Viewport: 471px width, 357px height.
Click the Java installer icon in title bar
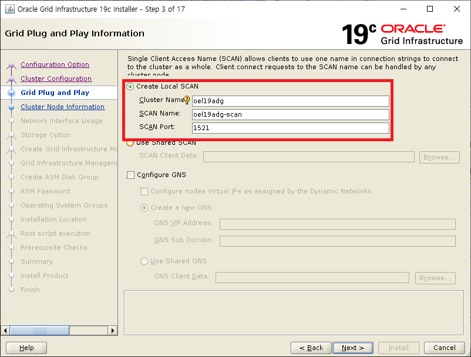9,9
